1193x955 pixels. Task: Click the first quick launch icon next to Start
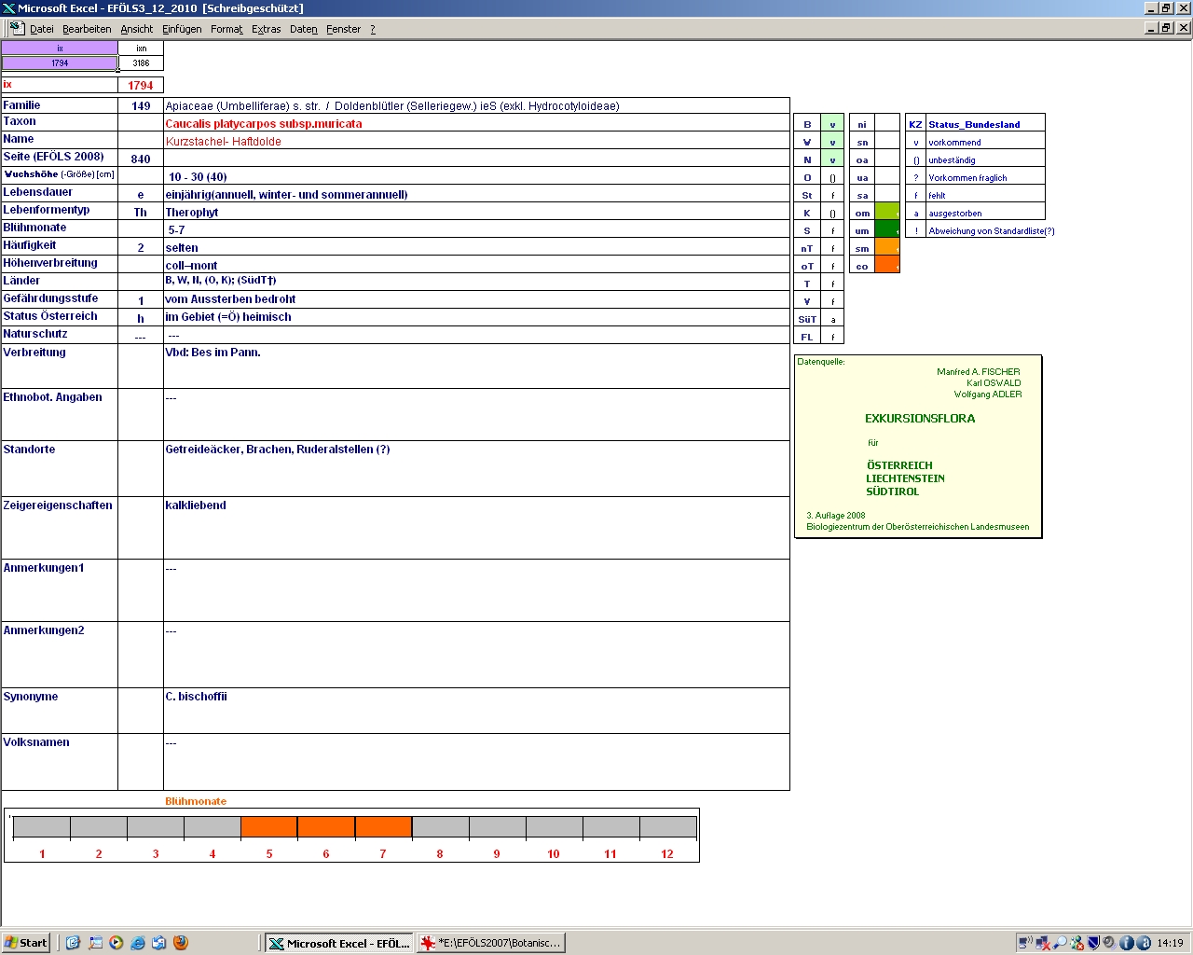[x=74, y=943]
